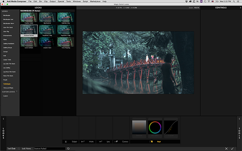This screenshot has height=151, width=242.
Task: Select the Grunge category
Action: (x=5, y=52)
